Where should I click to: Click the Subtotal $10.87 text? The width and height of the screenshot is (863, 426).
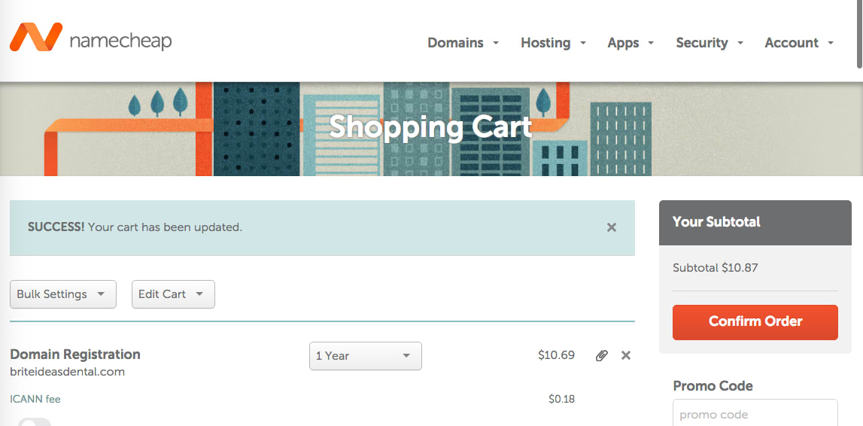tap(715, 268)
